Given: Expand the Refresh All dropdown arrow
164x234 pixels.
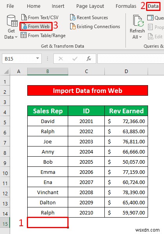Looking at the screenshot, I should [140, 37].
